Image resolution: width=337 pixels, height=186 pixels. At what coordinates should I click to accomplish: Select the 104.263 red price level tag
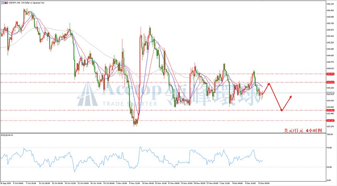[330, 82]
